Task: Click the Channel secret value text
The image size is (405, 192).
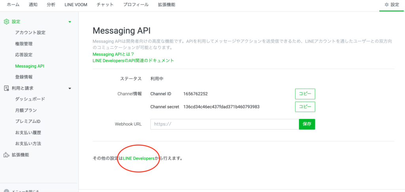Action: point(221,107)
